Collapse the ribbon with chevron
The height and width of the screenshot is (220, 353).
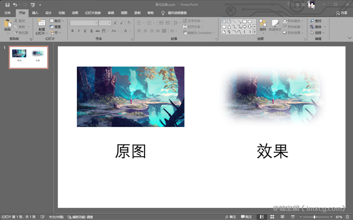pos(349,38)
